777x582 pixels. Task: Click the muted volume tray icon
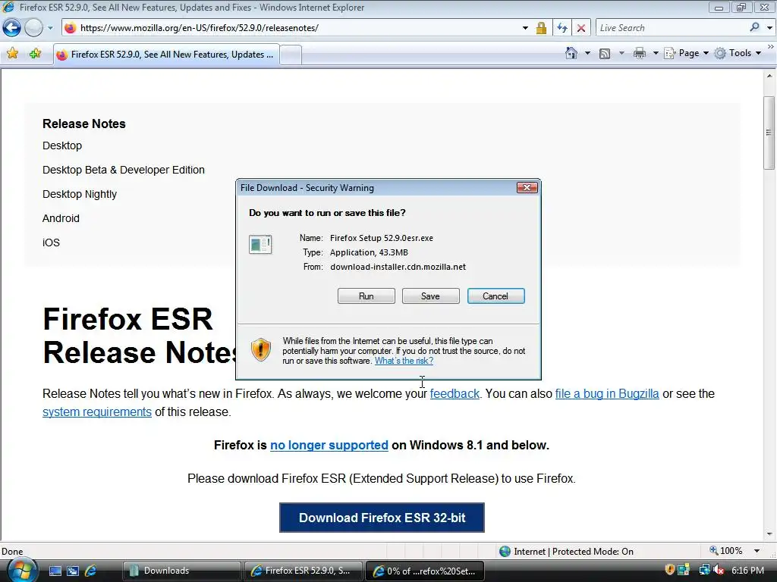pos(719,570)
